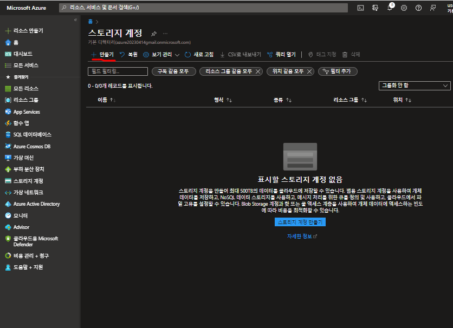Viewport: 453px width, 328px height.
Task: Click the 홈 breadcrumb link
Action: [90, 22]
